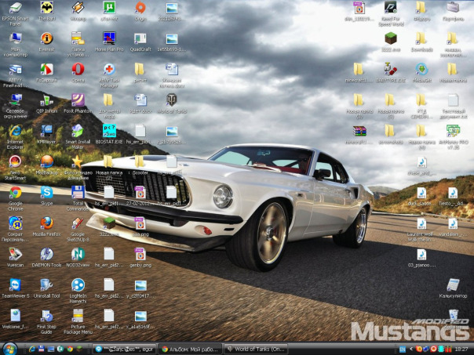Launch Skype from the desktop

tap(46, 193)
